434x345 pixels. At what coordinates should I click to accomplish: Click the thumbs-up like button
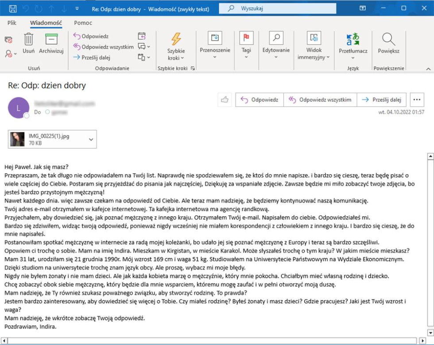pyautogui.click(x=225, y=100)
